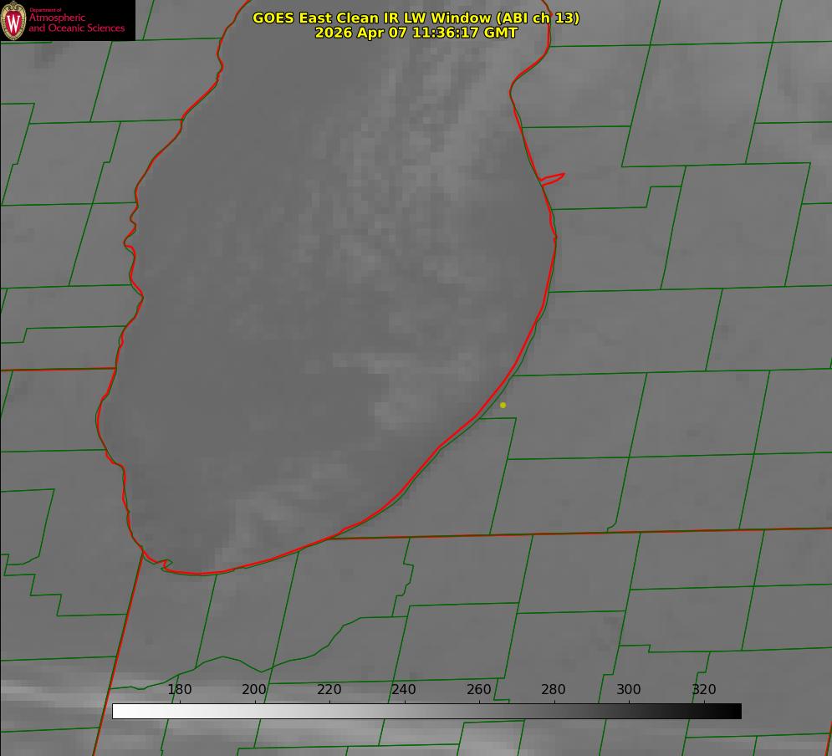Click the 2026 Apr 07 timestamp text
The height and width of the screenshot is (756, 832).
[416, 33]
